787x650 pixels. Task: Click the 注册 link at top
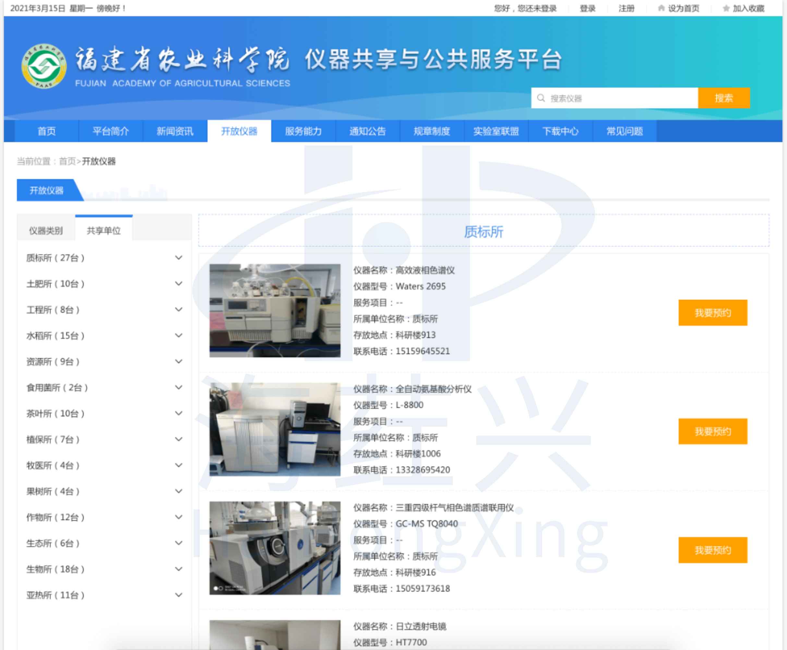(626, 8)
